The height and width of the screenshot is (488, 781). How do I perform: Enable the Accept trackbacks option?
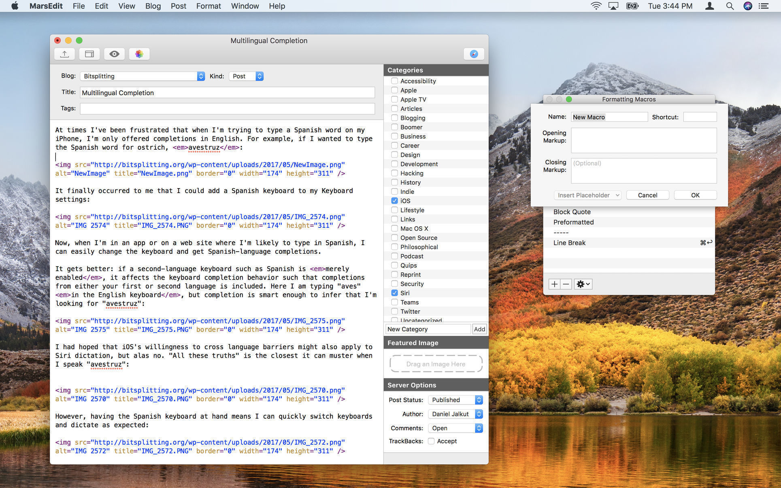[431, 441]
